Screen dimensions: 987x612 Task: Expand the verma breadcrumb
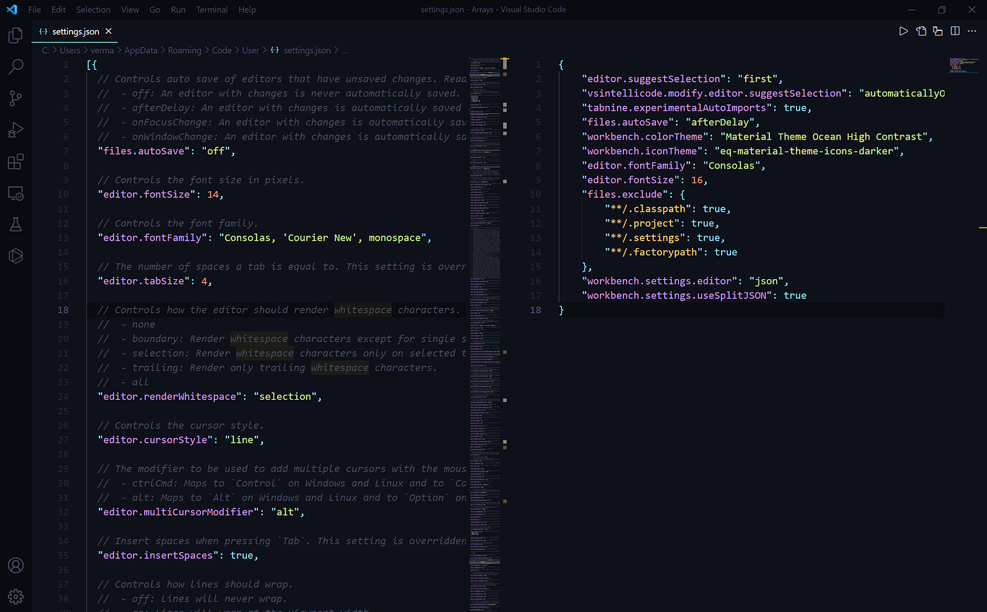(x=102, y=51)
